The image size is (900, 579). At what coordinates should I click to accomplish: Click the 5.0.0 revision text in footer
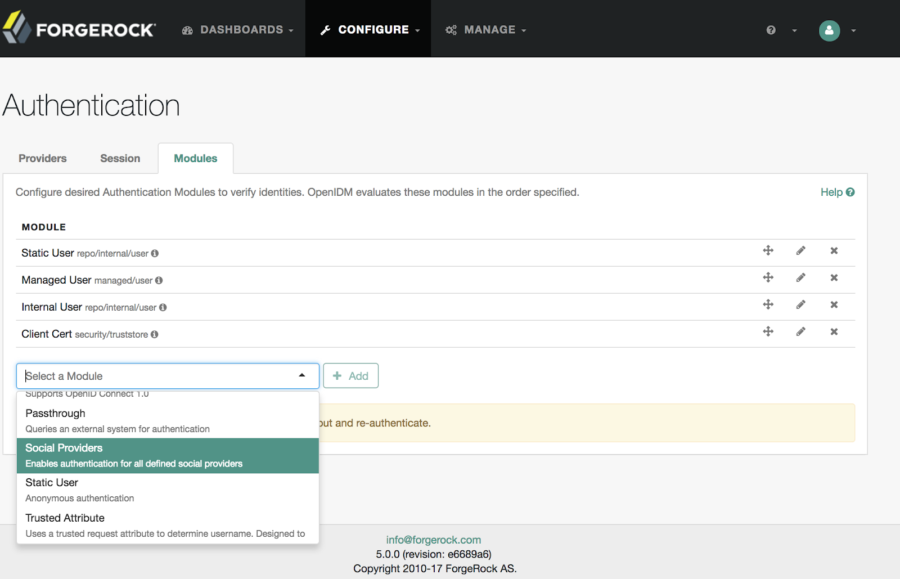coord(434,554)
